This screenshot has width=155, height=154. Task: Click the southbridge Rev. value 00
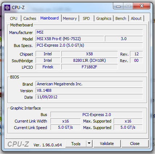(x=136, y=60)
